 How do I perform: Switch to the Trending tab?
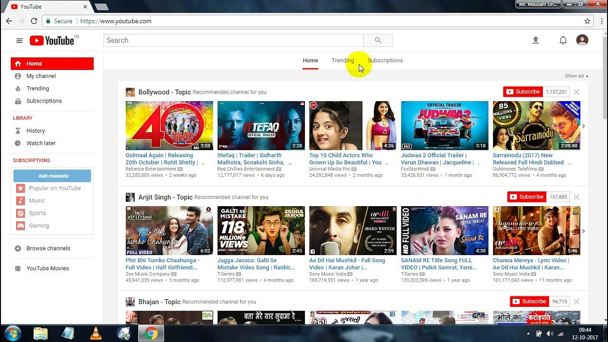[343, 60]
